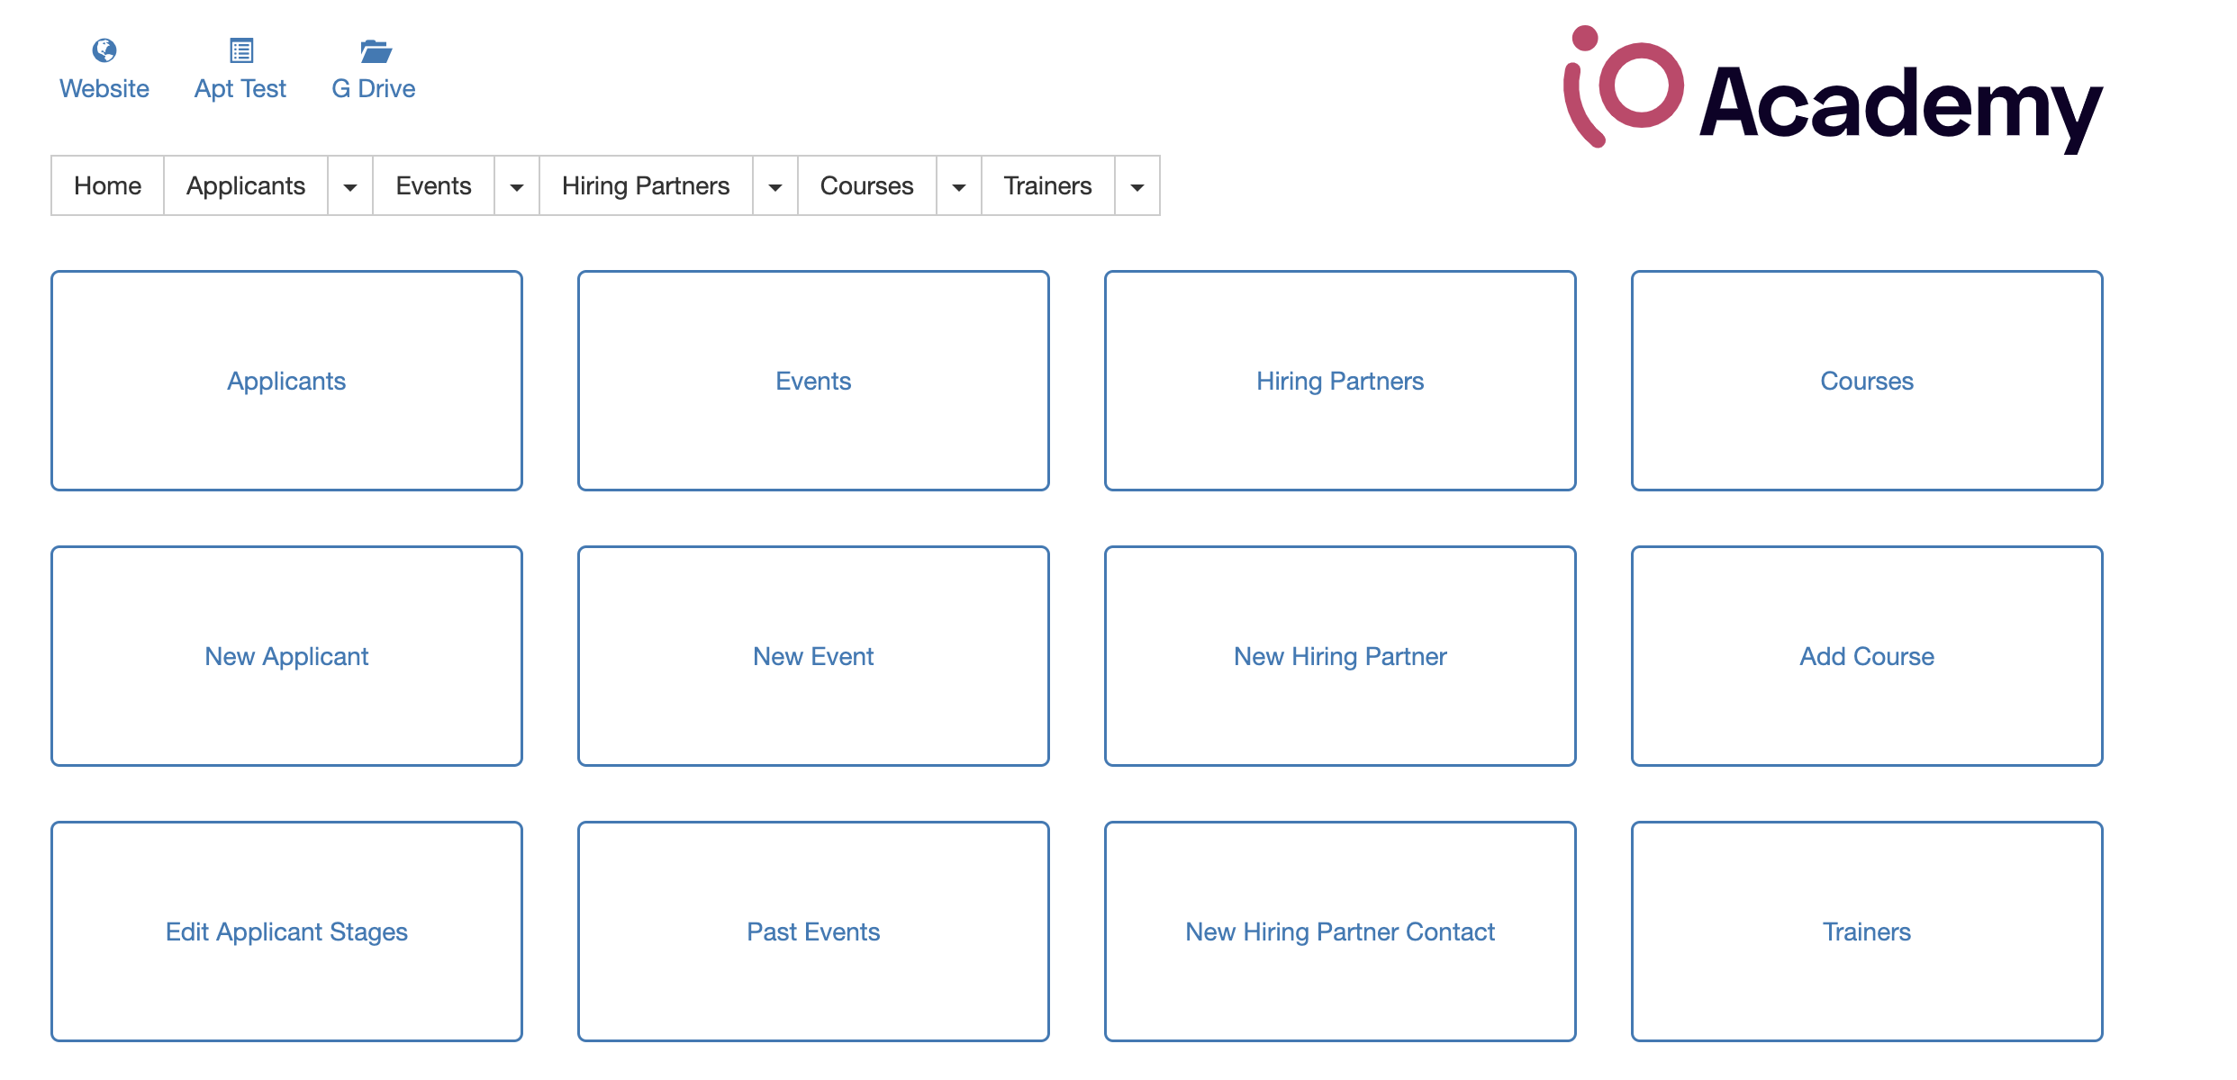Select Hiring Partners in the navigation bar
This screenshot has height=1080, width=2237.
[x=646, y=185]
